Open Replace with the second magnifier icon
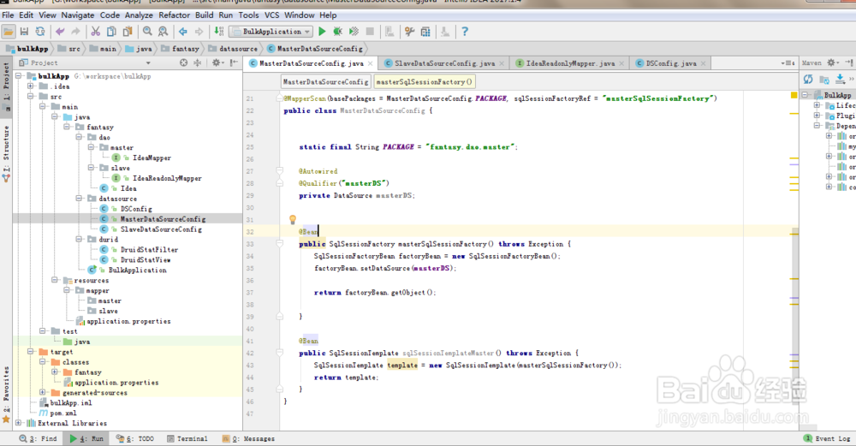Viewport: 856px width, 446px height. click(x=163, y=32)
